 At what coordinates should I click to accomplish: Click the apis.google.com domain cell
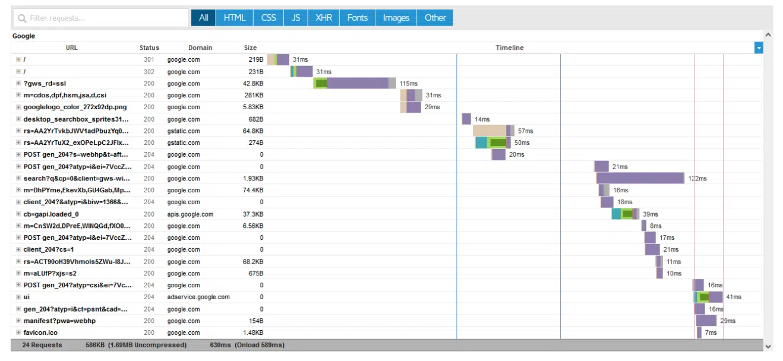[190, 214]
